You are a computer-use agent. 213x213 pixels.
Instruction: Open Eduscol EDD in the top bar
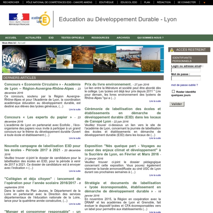129,2
